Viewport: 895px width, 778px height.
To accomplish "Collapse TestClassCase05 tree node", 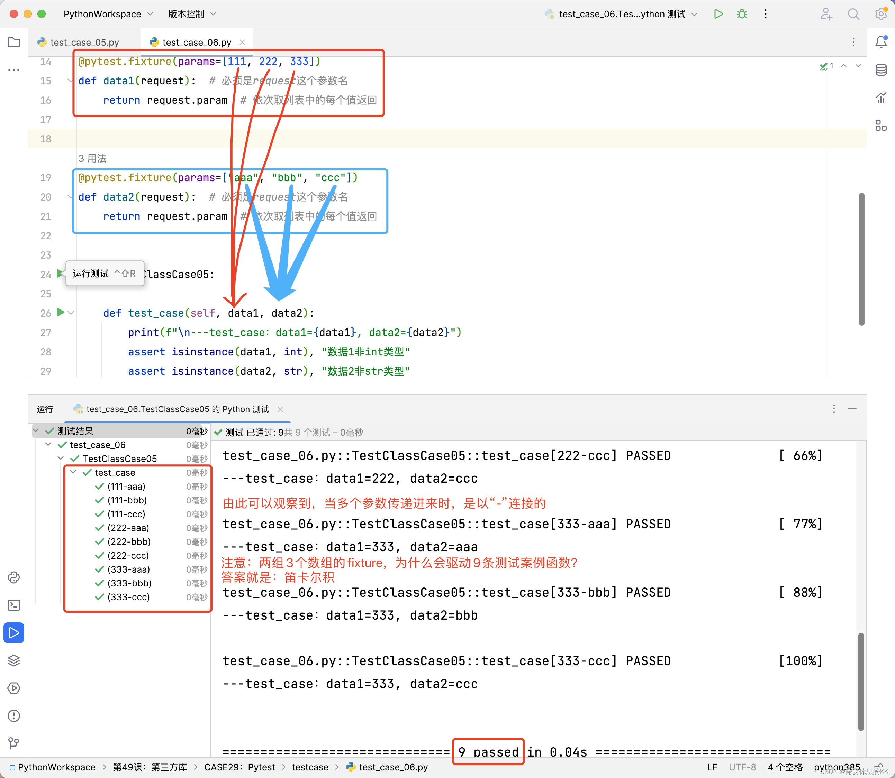I will [x=61, y=459].
